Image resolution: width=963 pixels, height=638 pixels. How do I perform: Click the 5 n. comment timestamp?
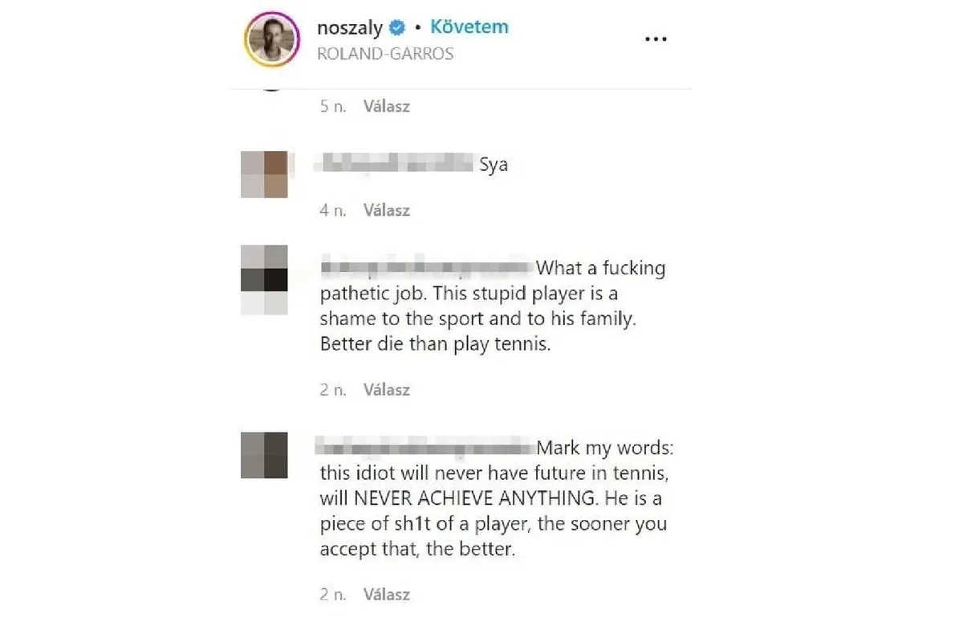pos(333,106)
